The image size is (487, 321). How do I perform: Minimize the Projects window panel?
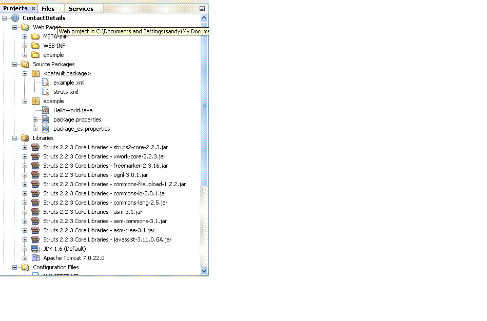[x=202, y=8]
